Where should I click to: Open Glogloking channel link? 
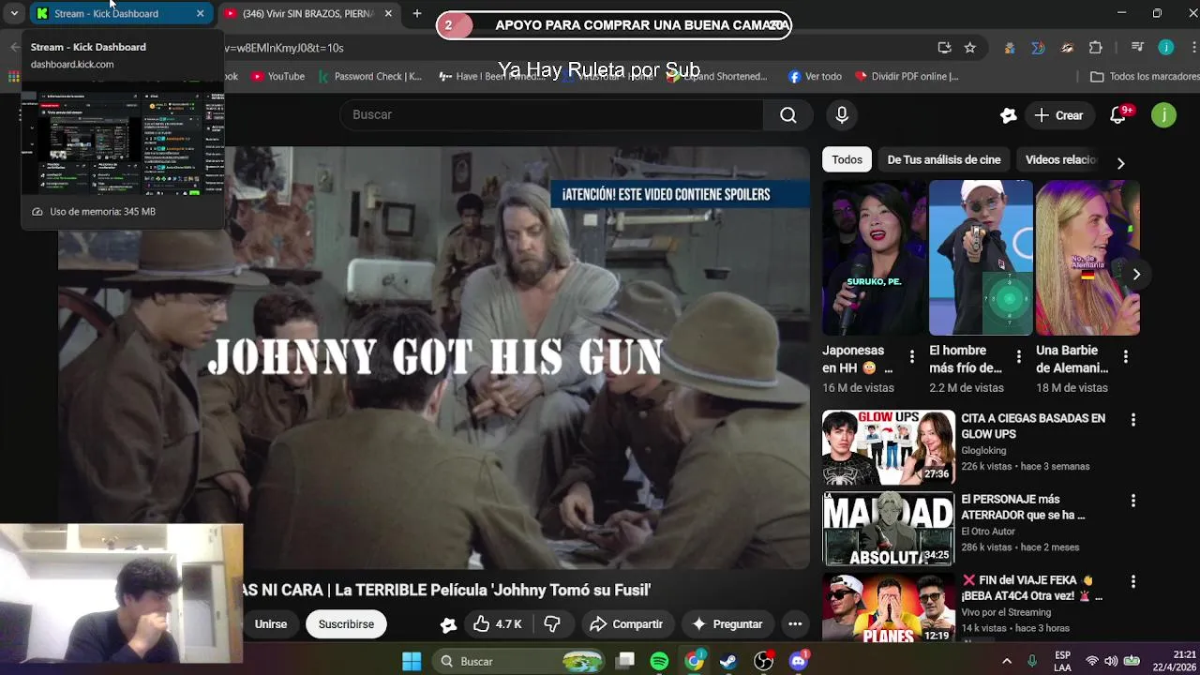click(x=983, y=450)
